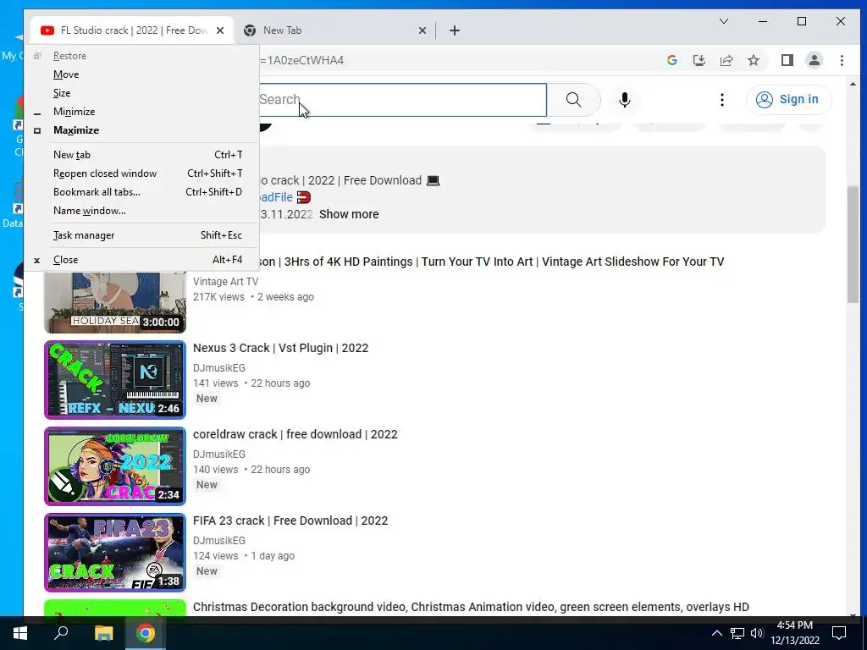
Task: Toggle the Chrome side panel icon
Action: coord(787,60)
